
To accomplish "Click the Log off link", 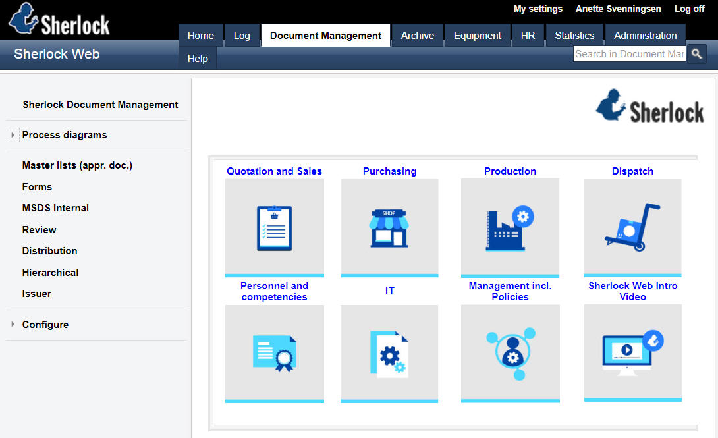I will (689, 9).
